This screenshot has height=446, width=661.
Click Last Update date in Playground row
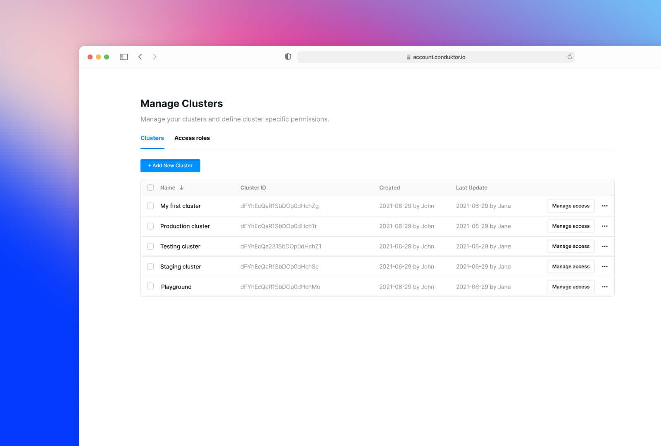tap(483, 287)
